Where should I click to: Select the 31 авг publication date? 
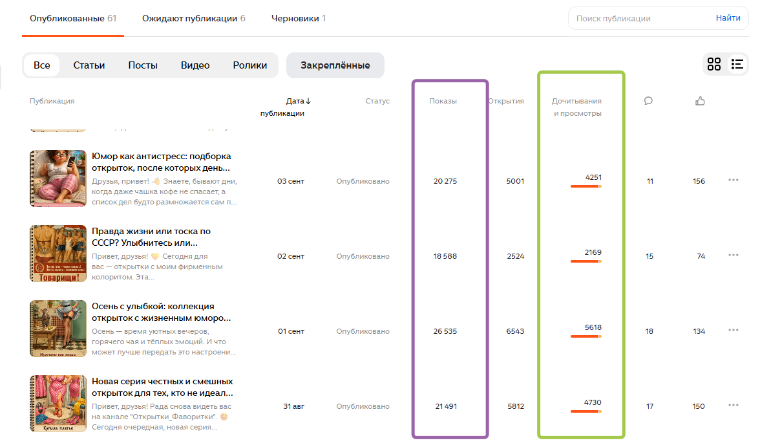pyautogui.click(x=293, y=406)
